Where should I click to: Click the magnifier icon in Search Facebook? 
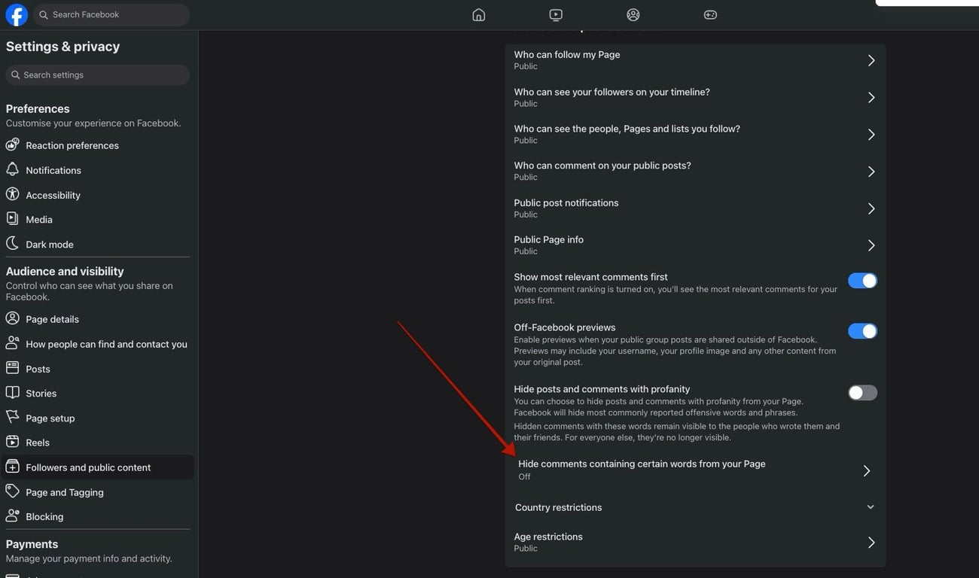[44, 14]
